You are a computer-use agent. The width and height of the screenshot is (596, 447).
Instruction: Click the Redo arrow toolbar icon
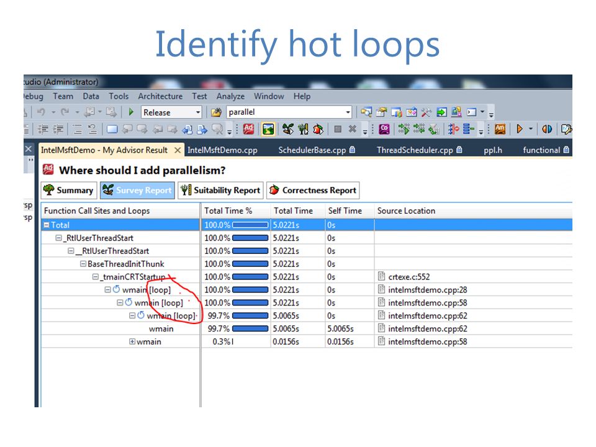point(65,112)
